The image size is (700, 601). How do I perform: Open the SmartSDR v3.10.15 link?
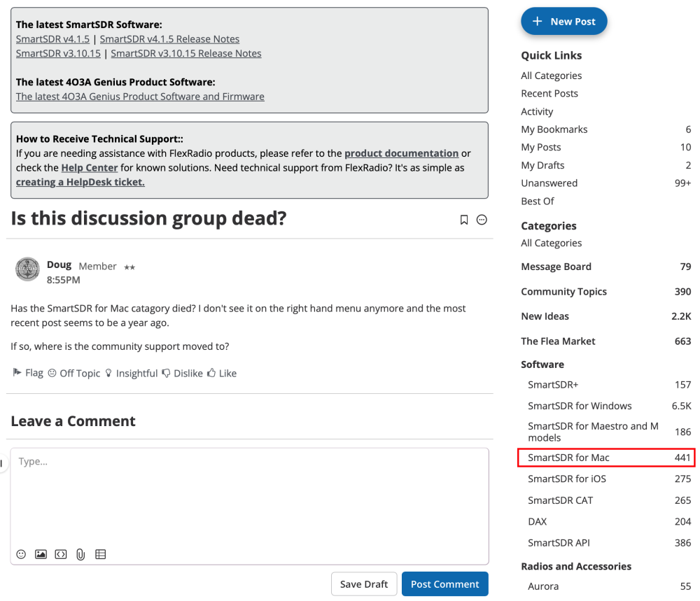[59, 54]
